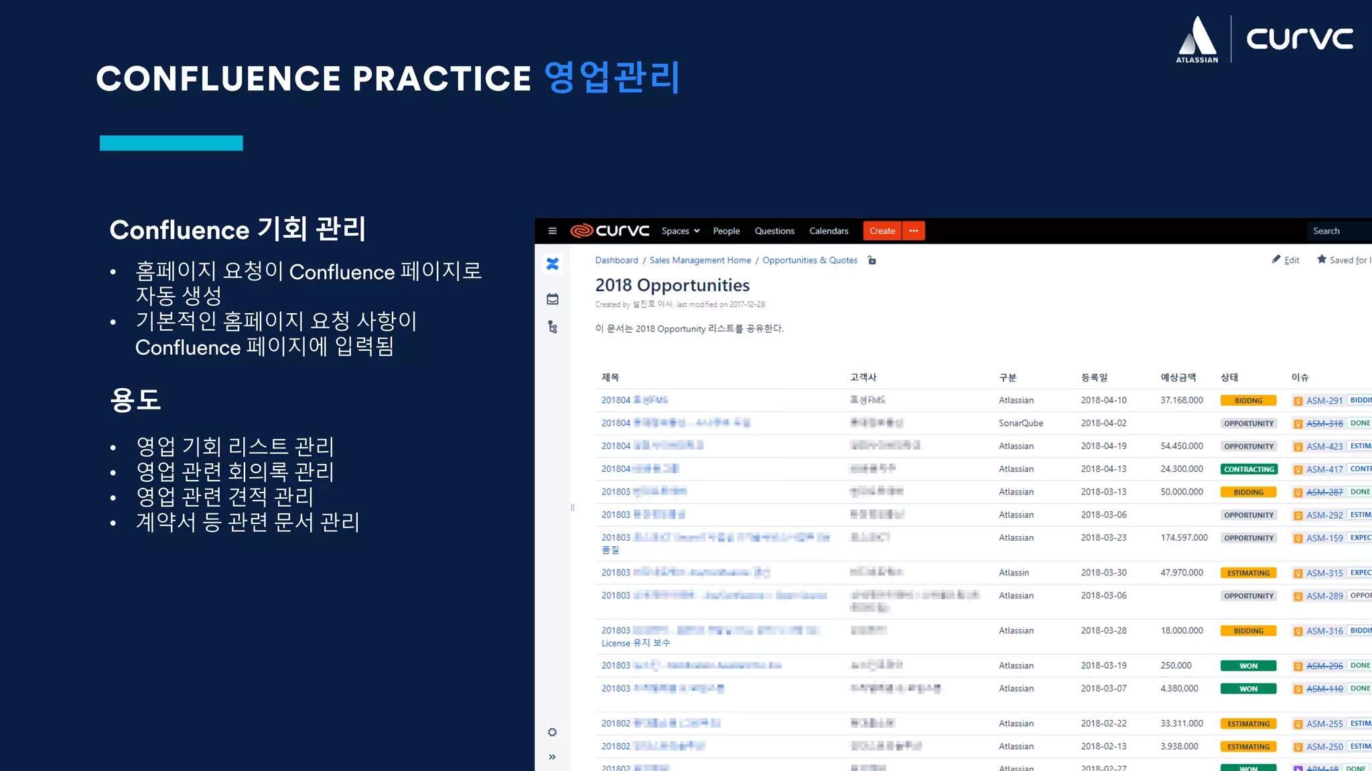Sort by 고객사 column header
The height and width of the screenshot is (771, 1372).
[x=863, y=377]
